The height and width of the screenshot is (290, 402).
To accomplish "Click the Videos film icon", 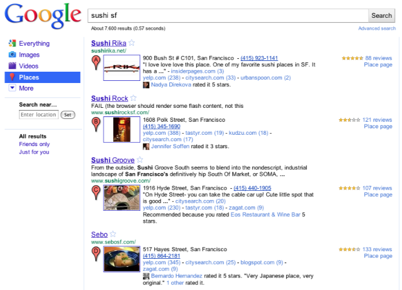I will (12, 66).
